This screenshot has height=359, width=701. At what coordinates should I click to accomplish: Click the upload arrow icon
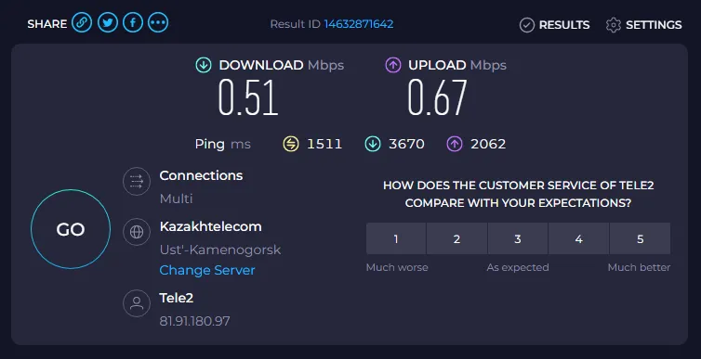click(x=392, y=66)
